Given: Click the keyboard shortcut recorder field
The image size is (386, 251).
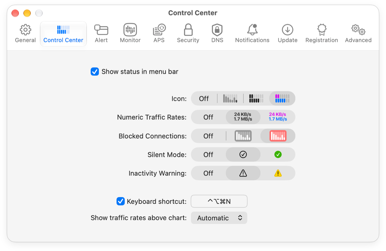Looking at the screenshot, I should (x=219, y=201).
